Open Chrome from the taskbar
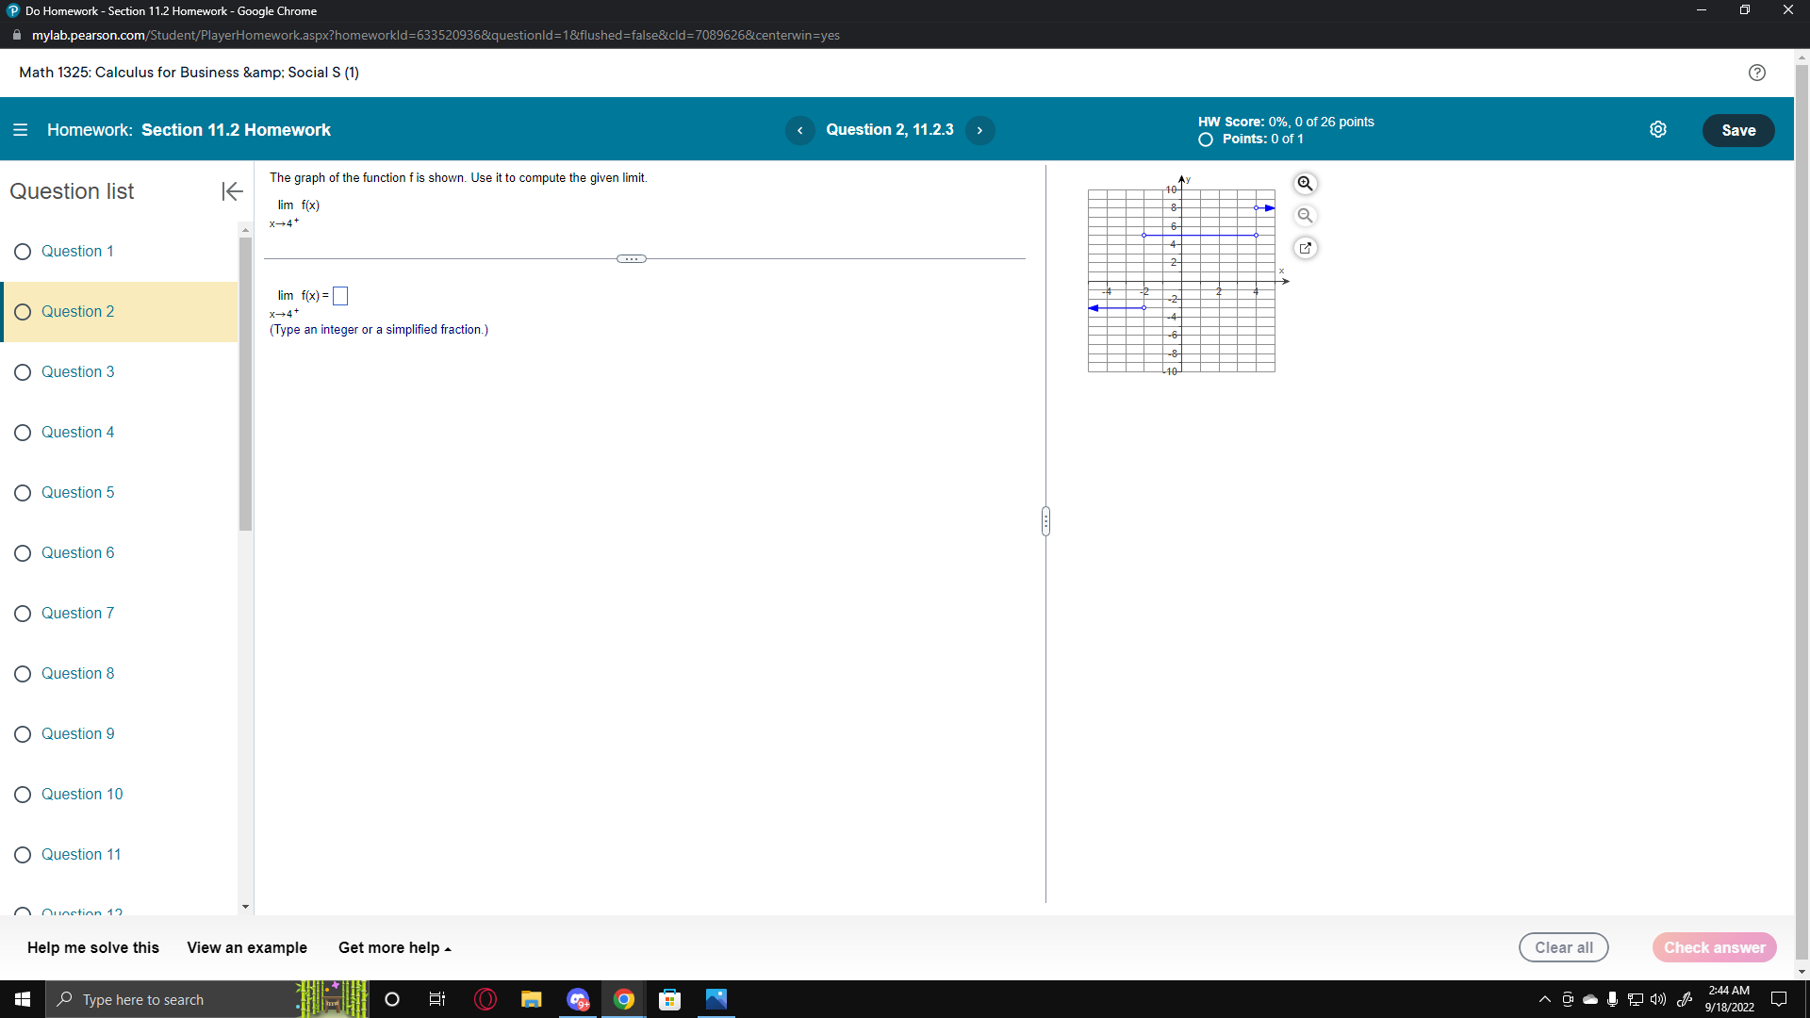The width and height of the screenshot is (1810, 1018). click(x=624, y=999)
